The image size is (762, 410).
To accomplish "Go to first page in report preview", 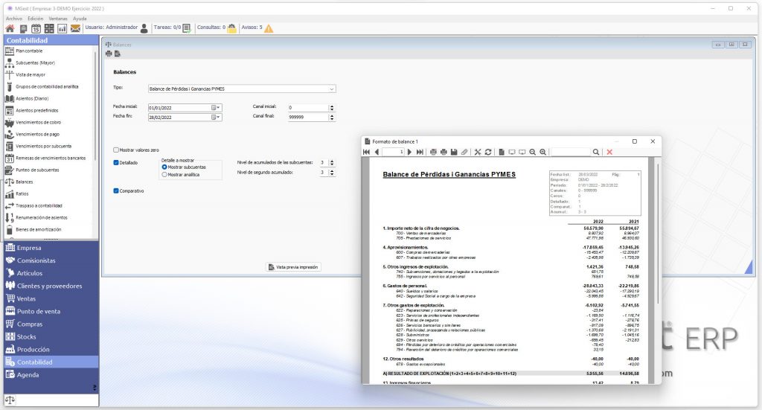I will click(x=366, y=152).
